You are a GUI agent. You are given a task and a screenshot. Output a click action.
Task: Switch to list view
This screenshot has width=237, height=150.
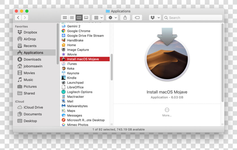[72, 18]
